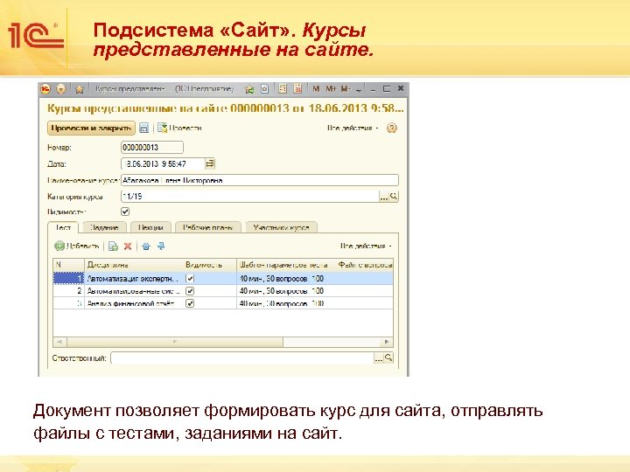
Task: Open the calculator icon in title bar
Action: [283, 88]
